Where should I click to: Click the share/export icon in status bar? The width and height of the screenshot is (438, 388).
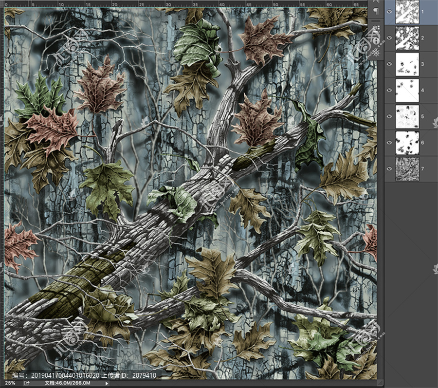tap(27, 383)
